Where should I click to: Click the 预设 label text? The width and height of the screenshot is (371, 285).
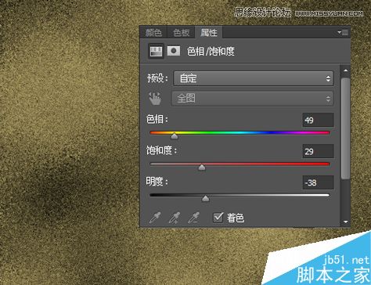pos(157,78)
